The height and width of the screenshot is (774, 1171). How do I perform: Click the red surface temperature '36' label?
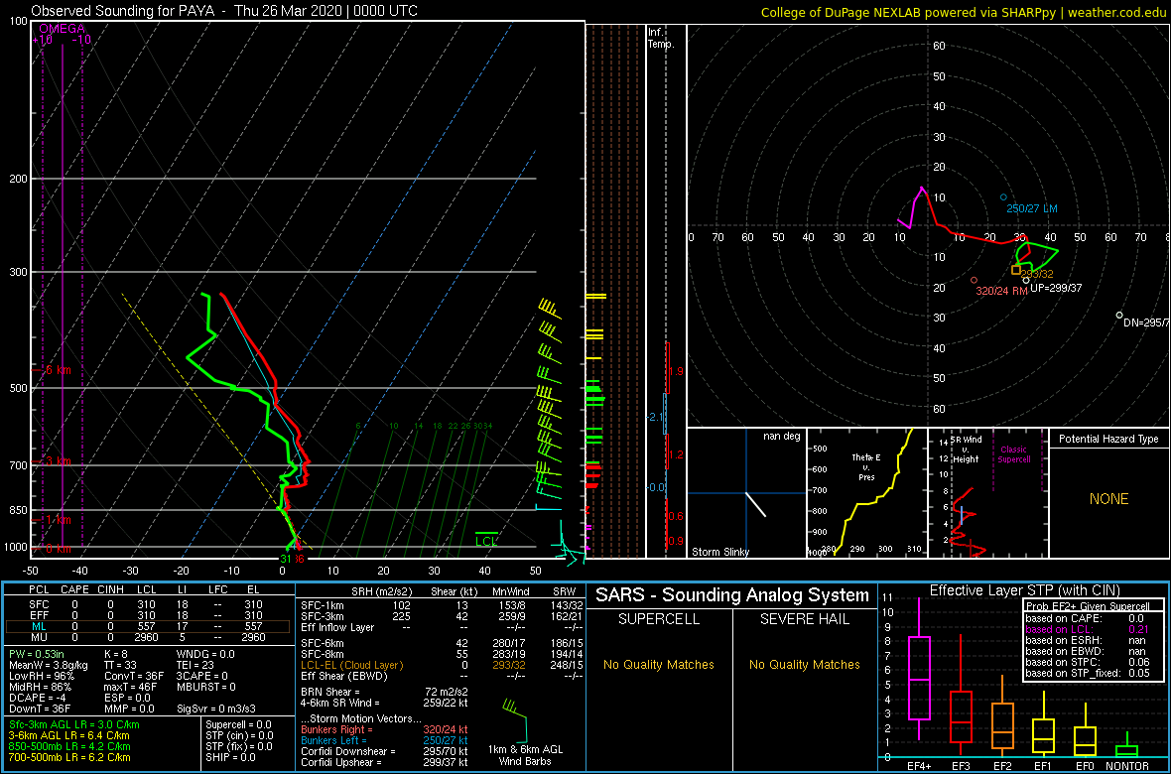(x=299, y=558)
